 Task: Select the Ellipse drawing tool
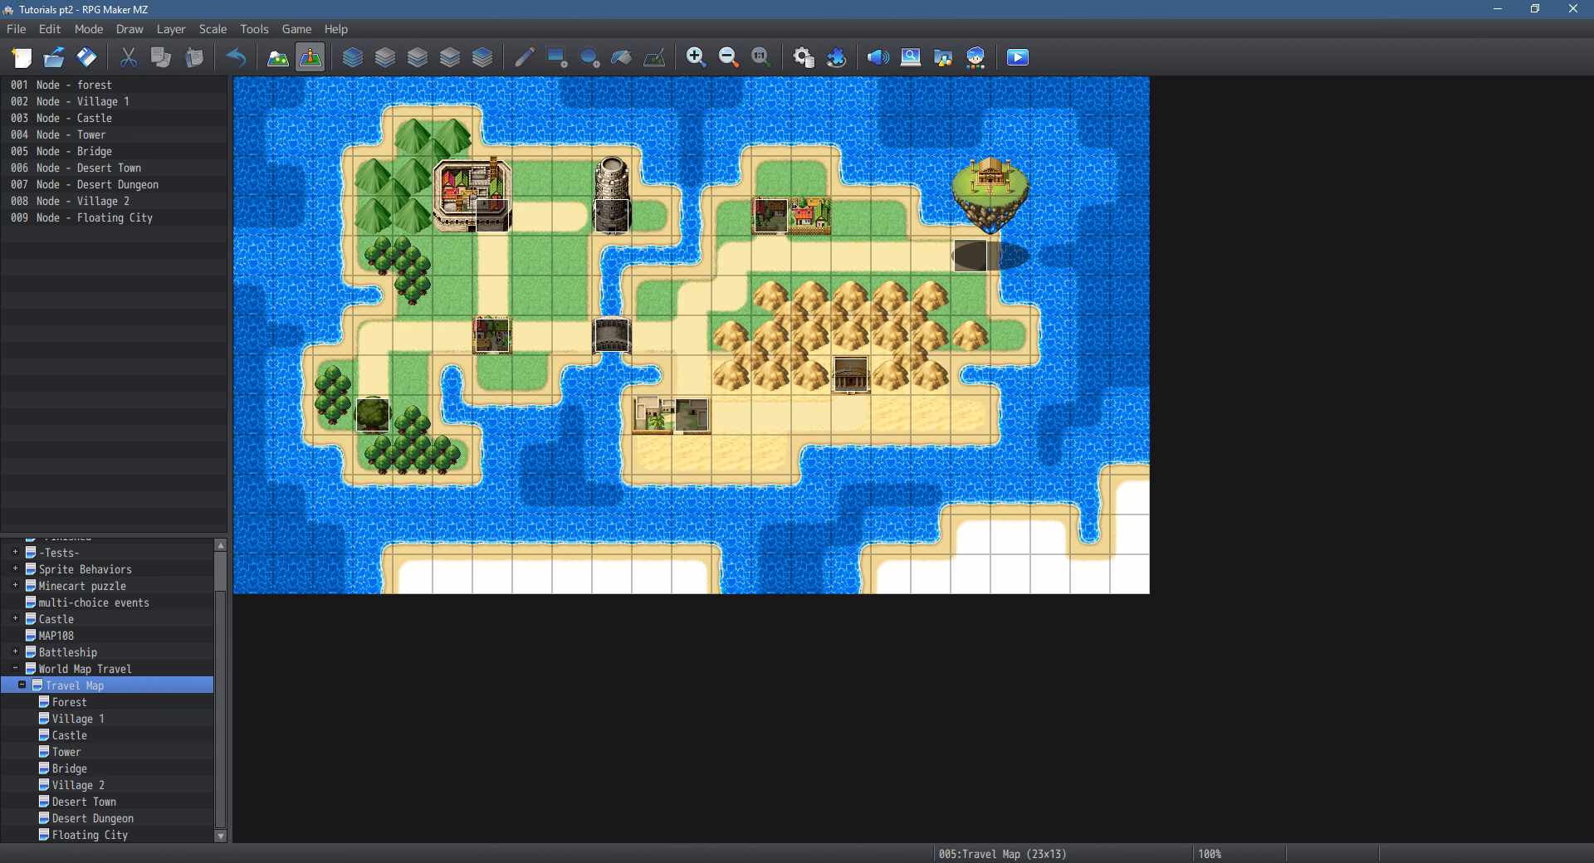point(589,57)
